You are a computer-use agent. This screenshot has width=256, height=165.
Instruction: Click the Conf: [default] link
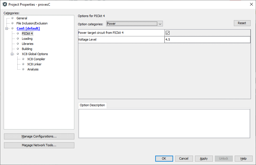coord(28,28)
